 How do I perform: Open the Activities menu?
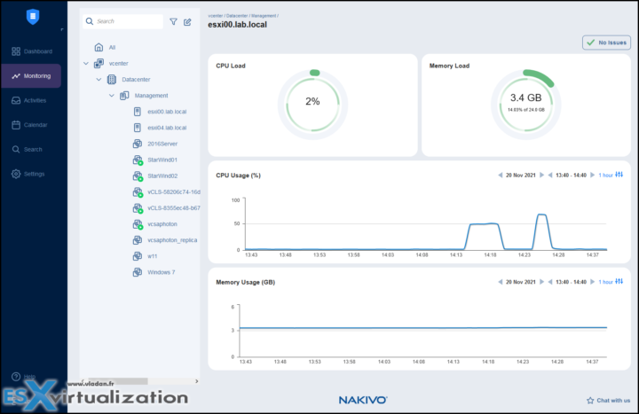click(32, 100)
